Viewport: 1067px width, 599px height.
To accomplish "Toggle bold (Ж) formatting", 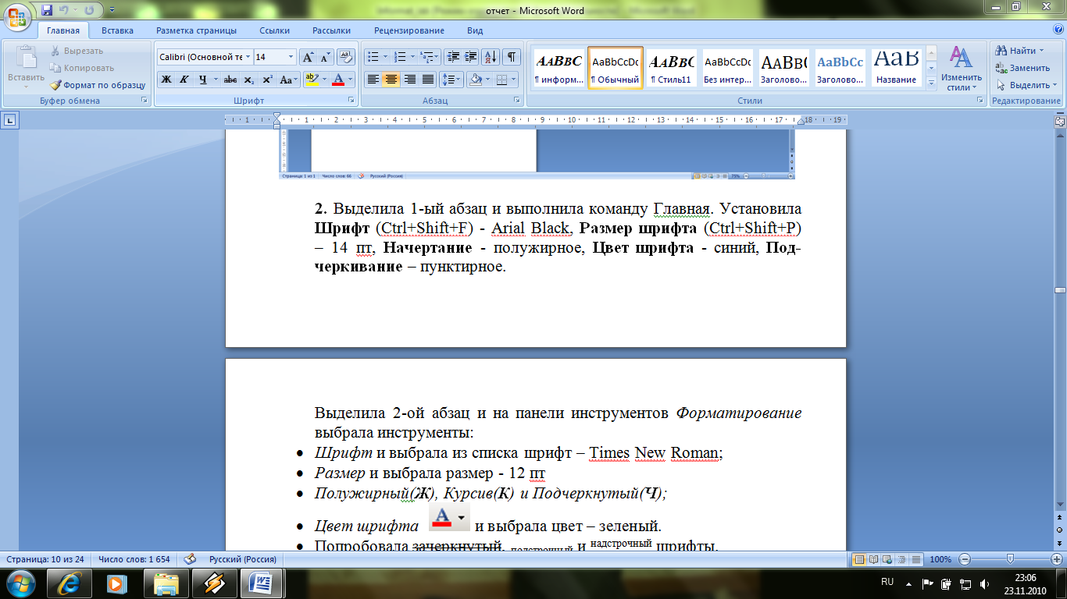I will (x=166, y=80).
